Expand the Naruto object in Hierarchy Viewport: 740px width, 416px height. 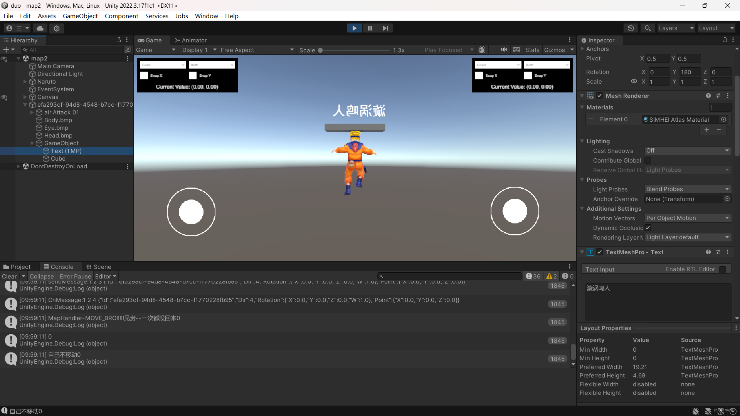tap(25, 82)
